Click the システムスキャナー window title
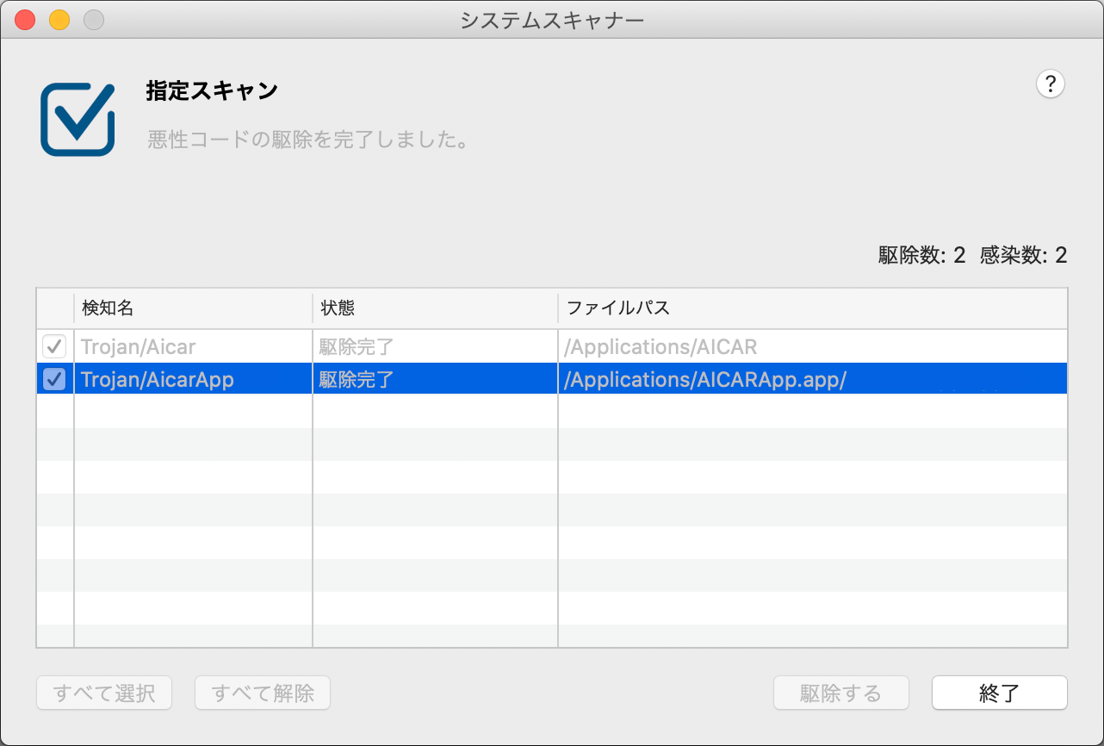The image size is (1104, 746). coord(552,20)
